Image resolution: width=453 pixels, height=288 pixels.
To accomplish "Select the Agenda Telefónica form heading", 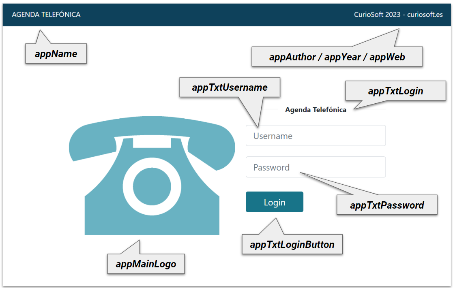I will pyautogui.click(x=316, y=110).
